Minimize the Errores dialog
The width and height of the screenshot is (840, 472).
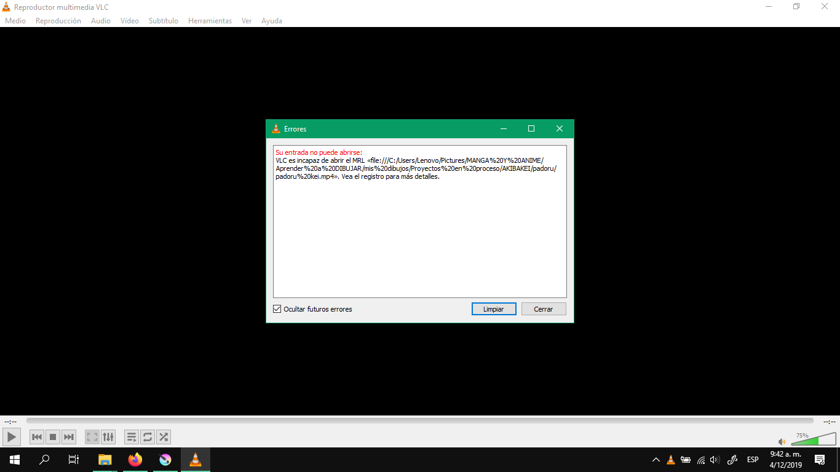pyautogui.click(x=504, y=129)
